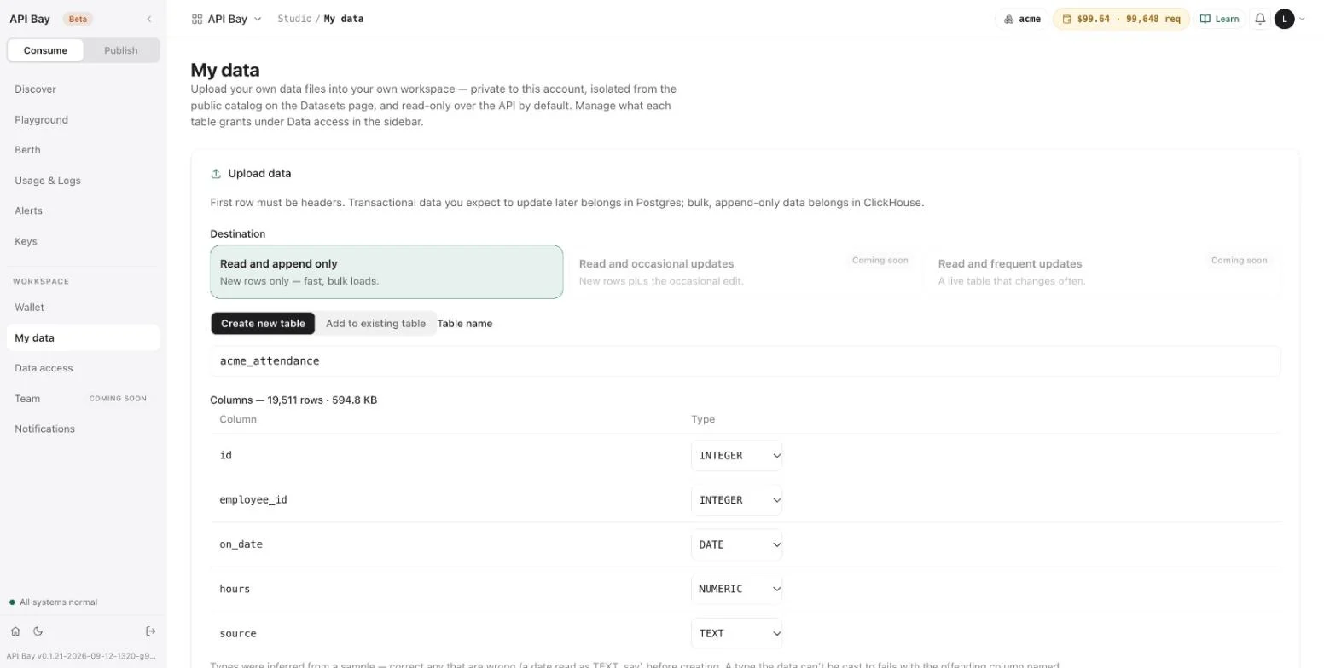Select Read and append only destination
This screenshot has height=668, width=1324.
(x=386, y=272)
